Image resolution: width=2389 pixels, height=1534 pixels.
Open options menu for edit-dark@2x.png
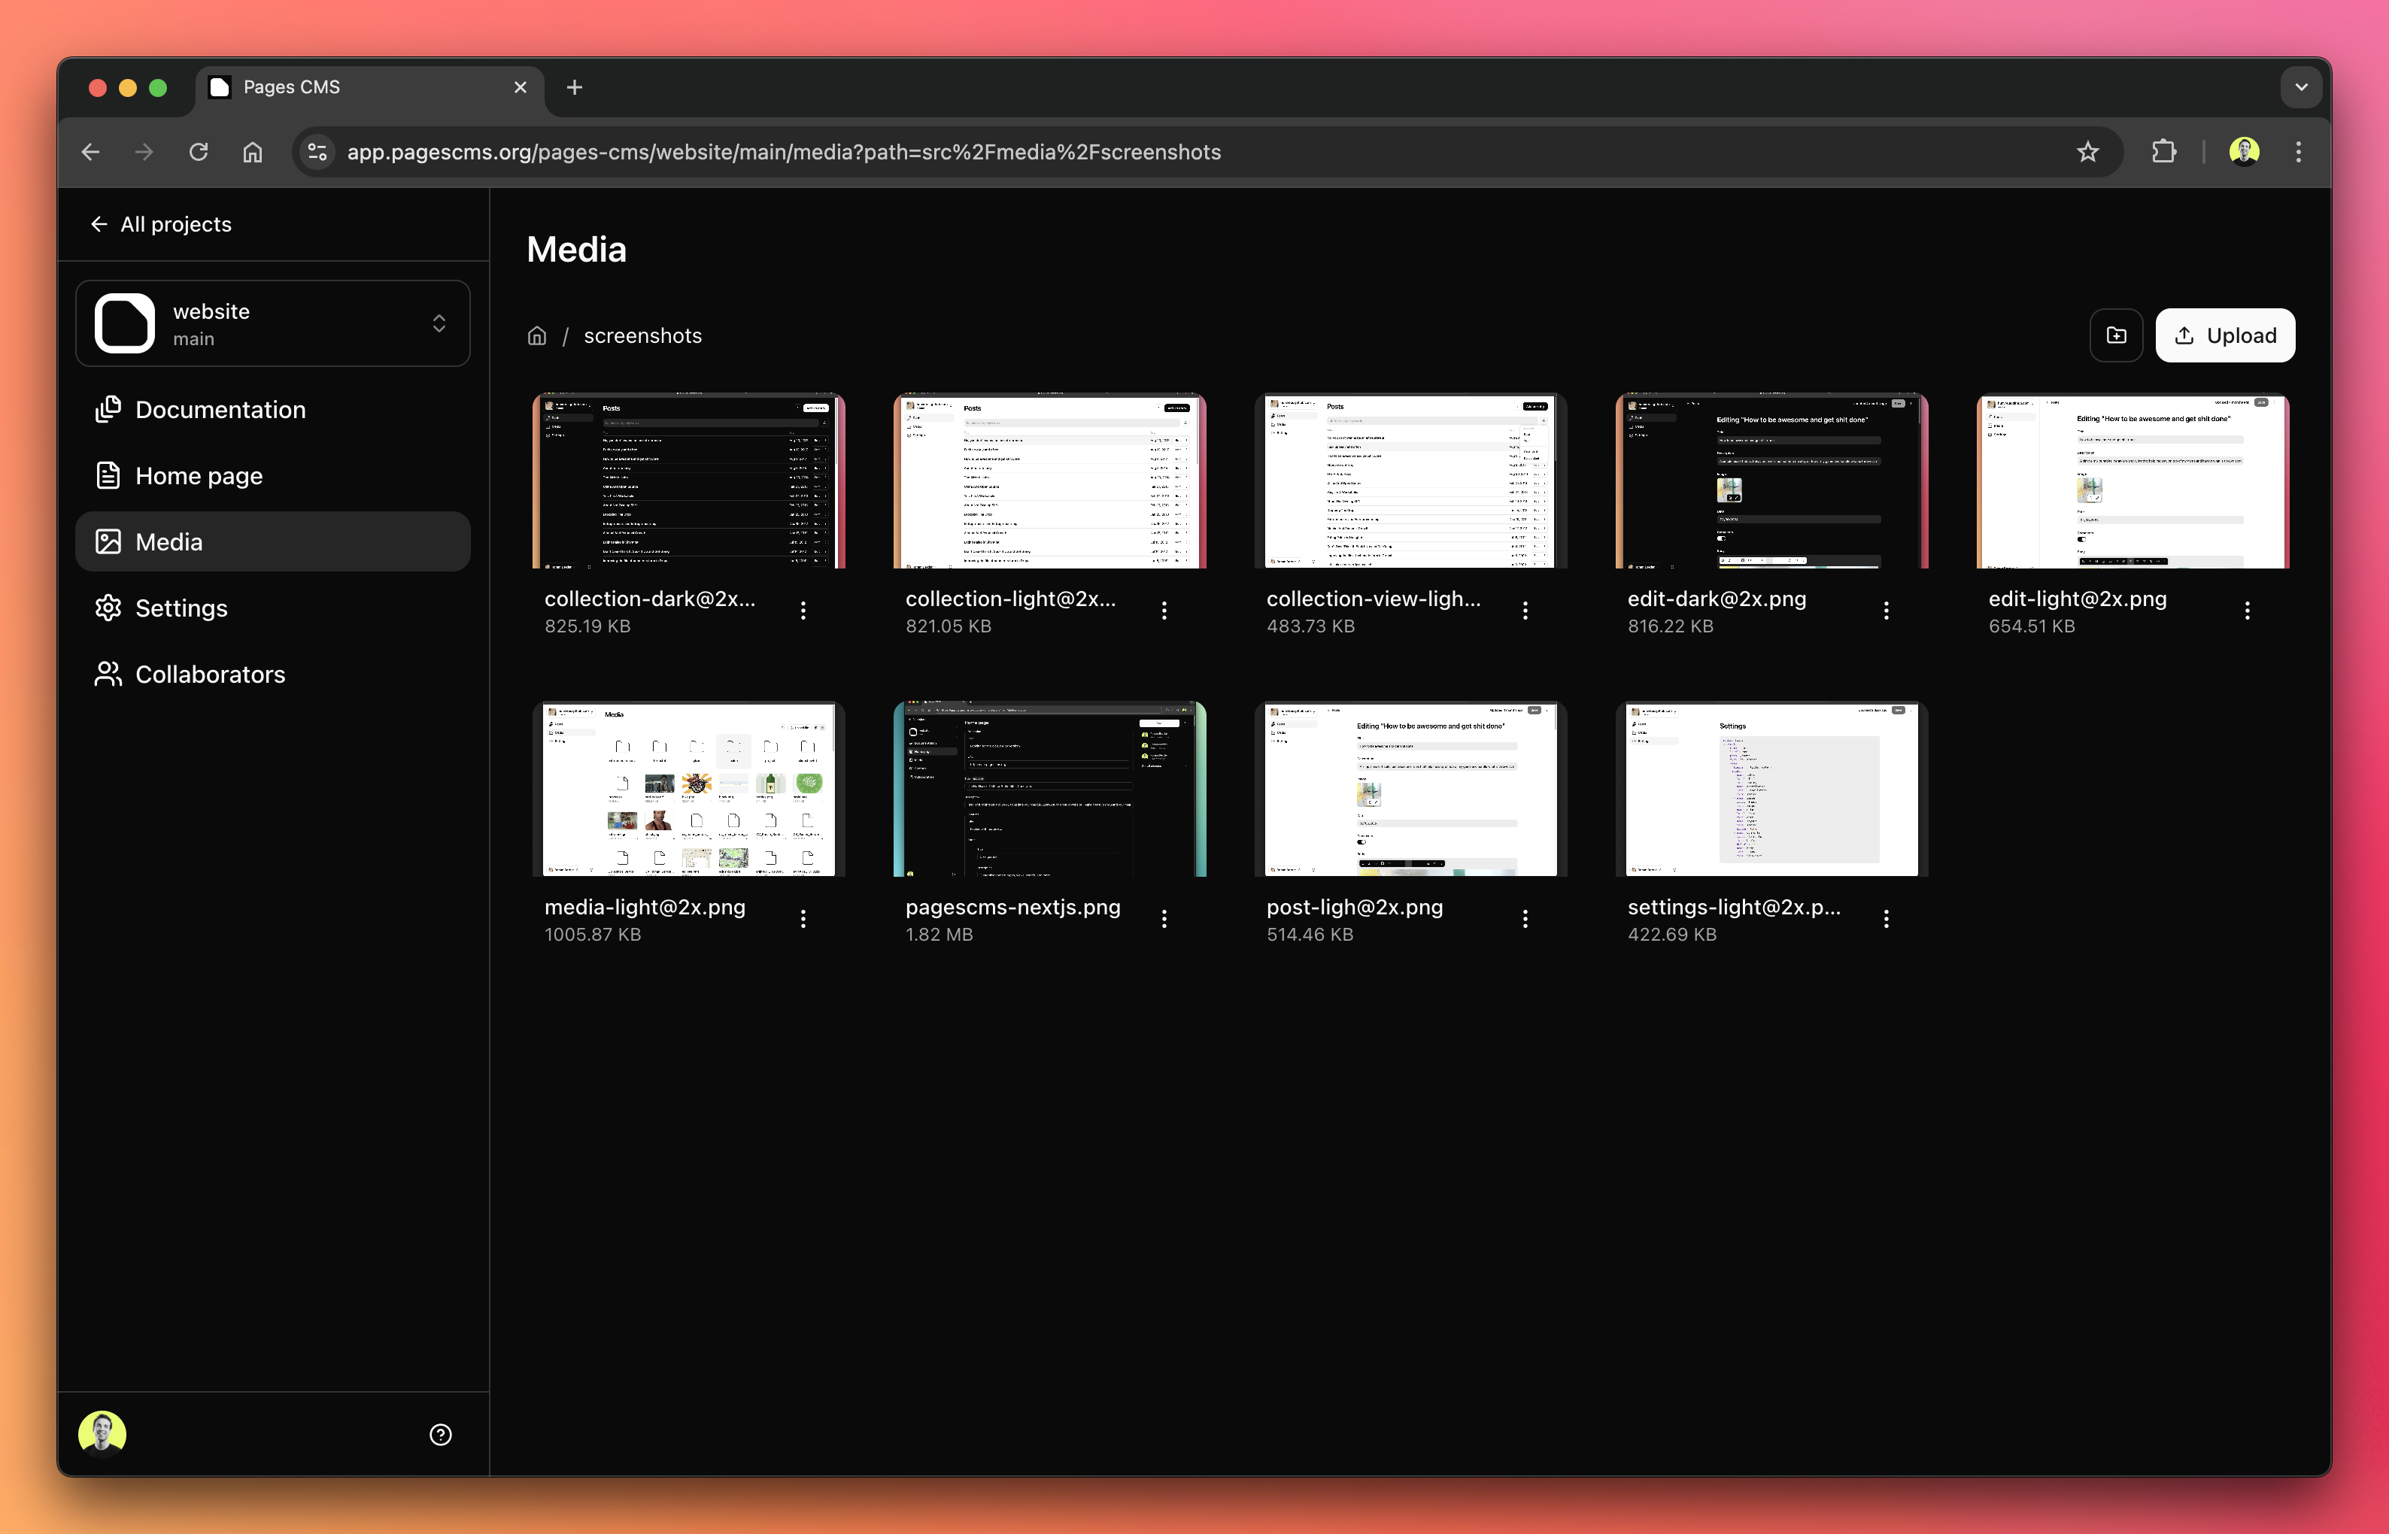coord(1886,611)
